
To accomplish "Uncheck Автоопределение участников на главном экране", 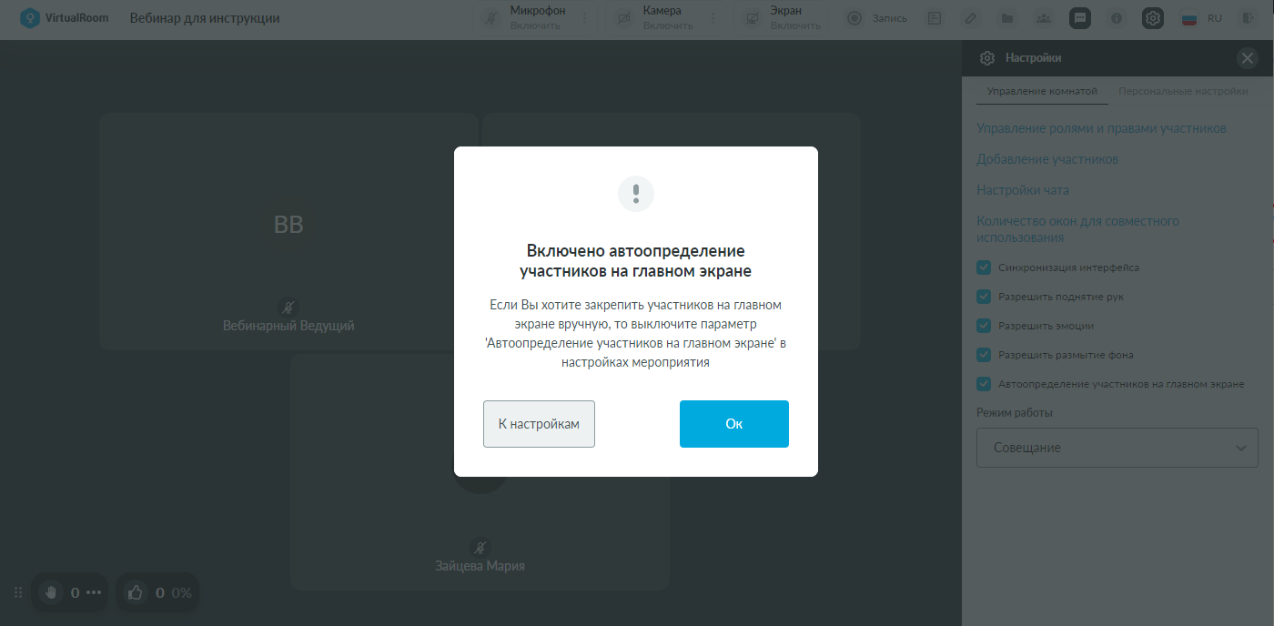I will coord(984,384).
